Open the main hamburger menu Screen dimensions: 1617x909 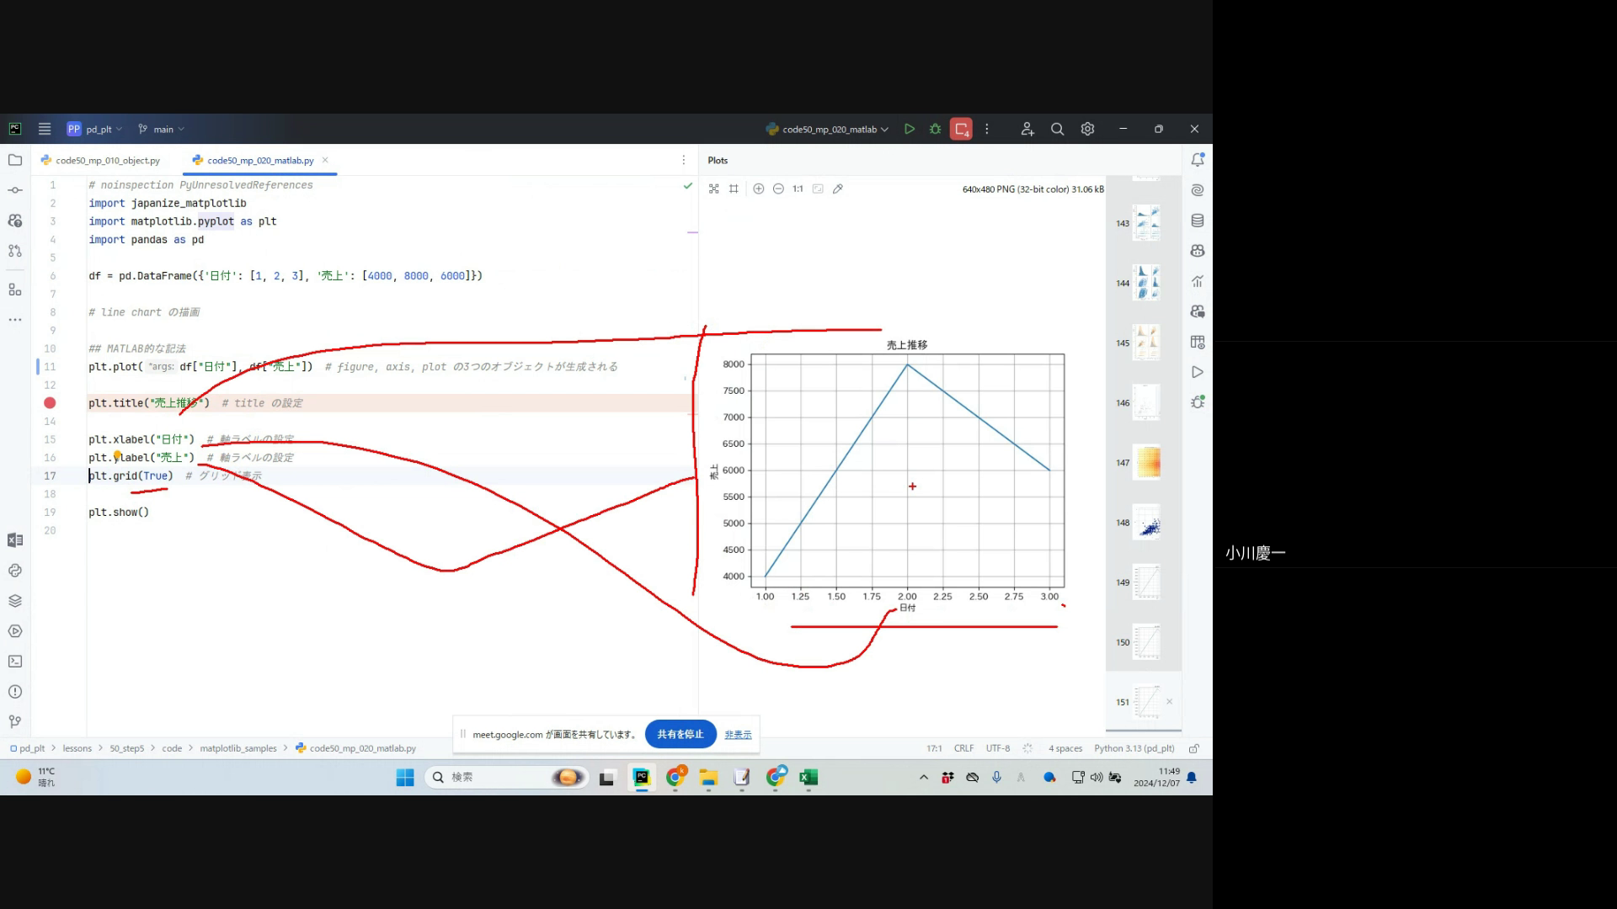coord(45,129)
